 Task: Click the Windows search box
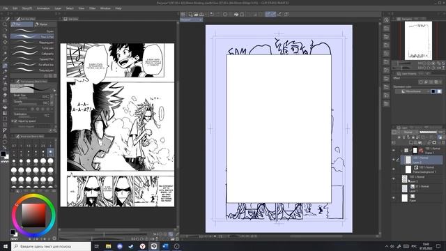coord(51,246)
